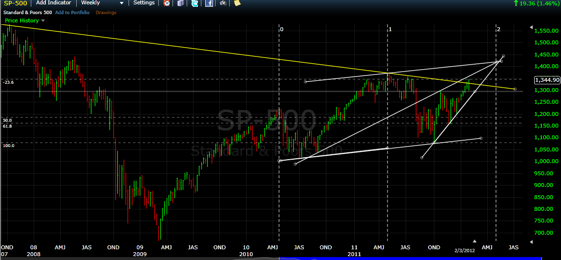The width and height of the screenshot is (561, 260).
Task: Click the Fibonacci 61.8 level label
Action: [7, 126]
